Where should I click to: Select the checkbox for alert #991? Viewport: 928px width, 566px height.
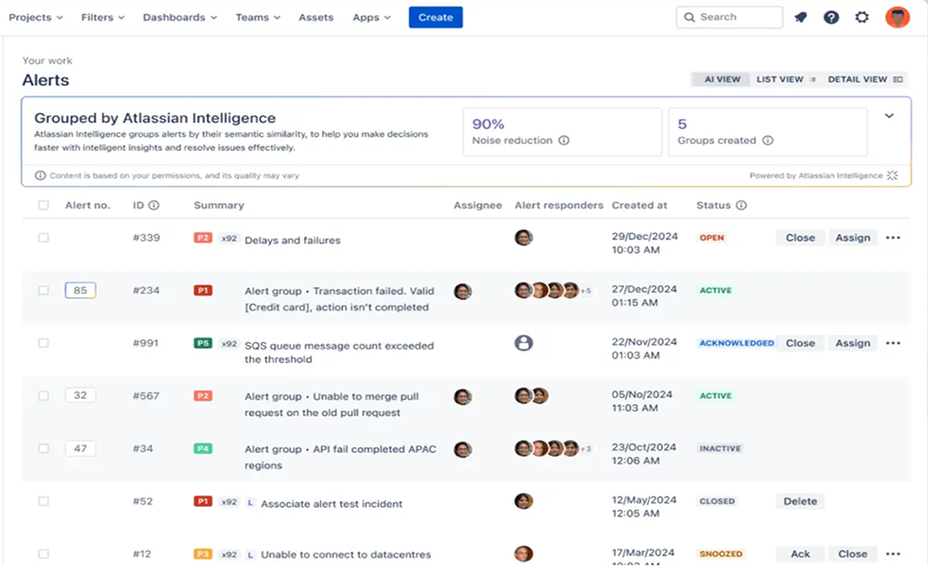43,343
